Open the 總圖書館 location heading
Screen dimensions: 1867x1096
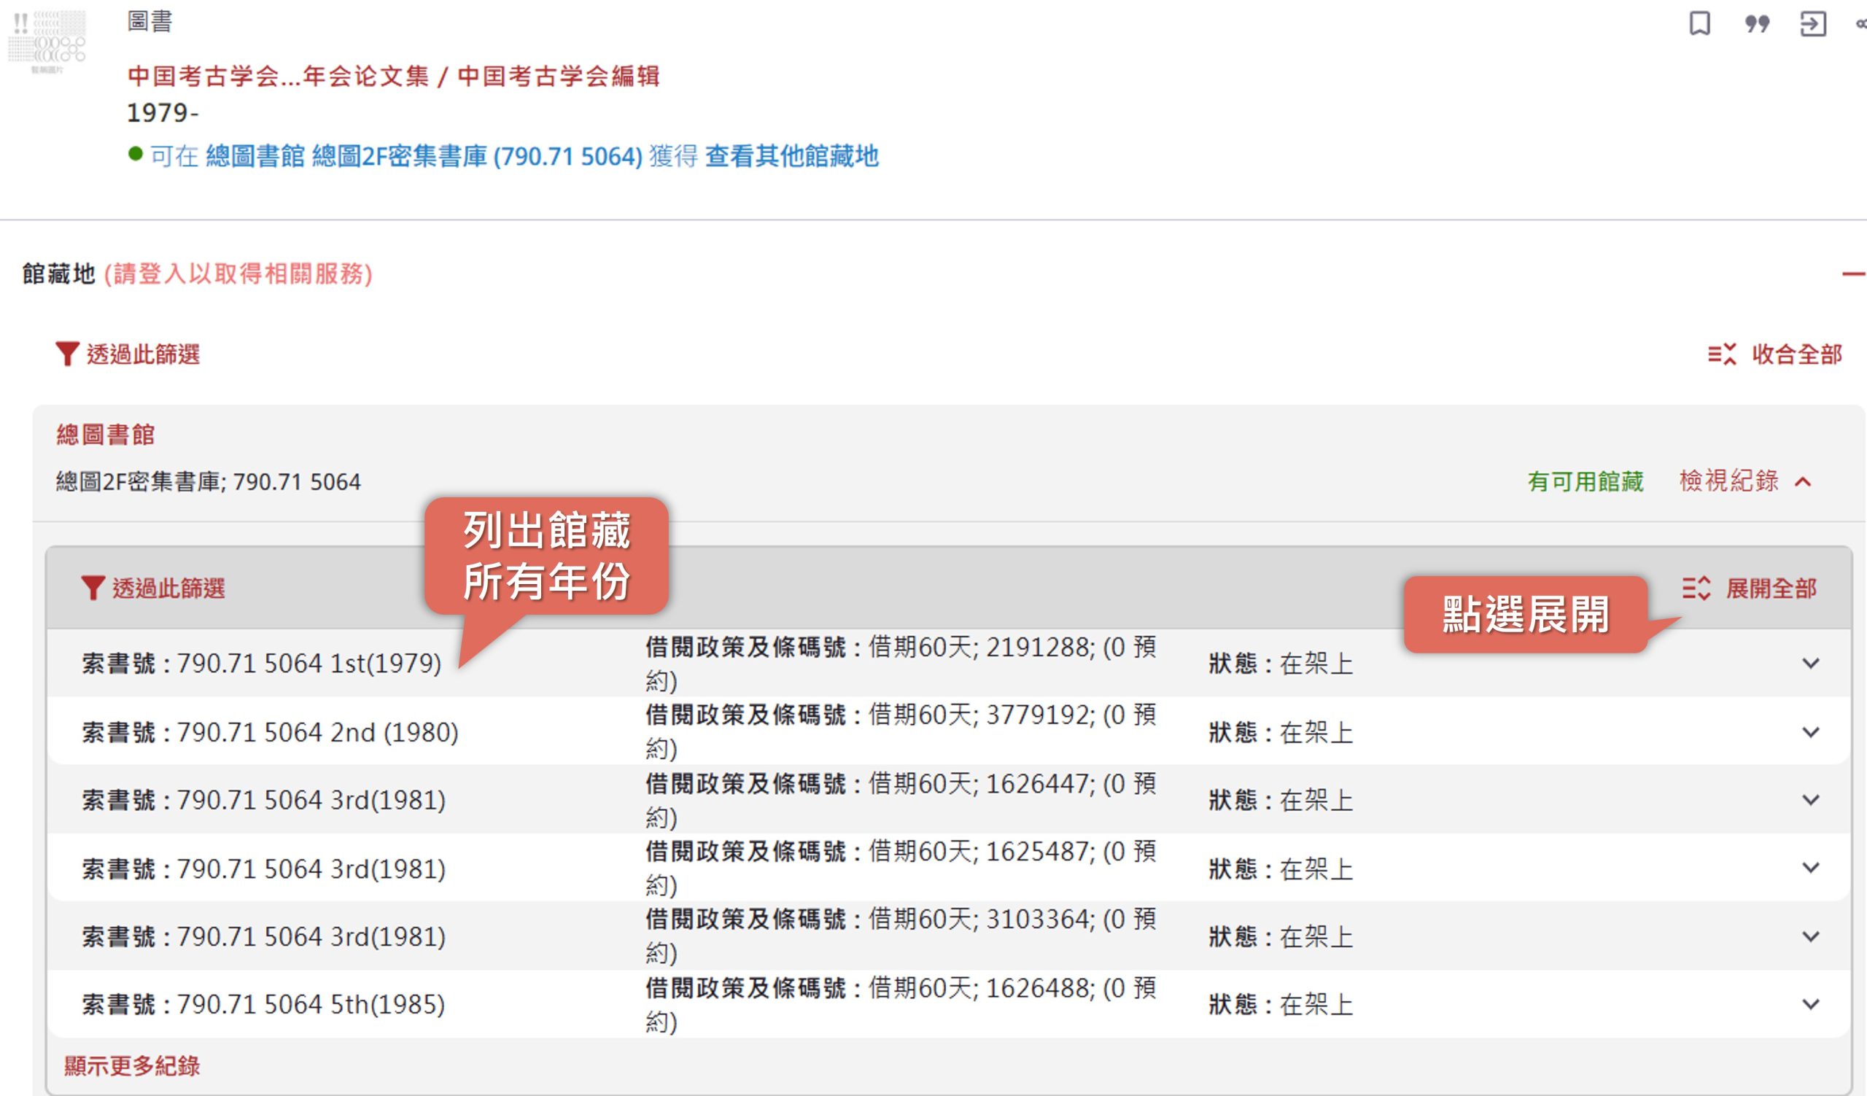[105, 435]
